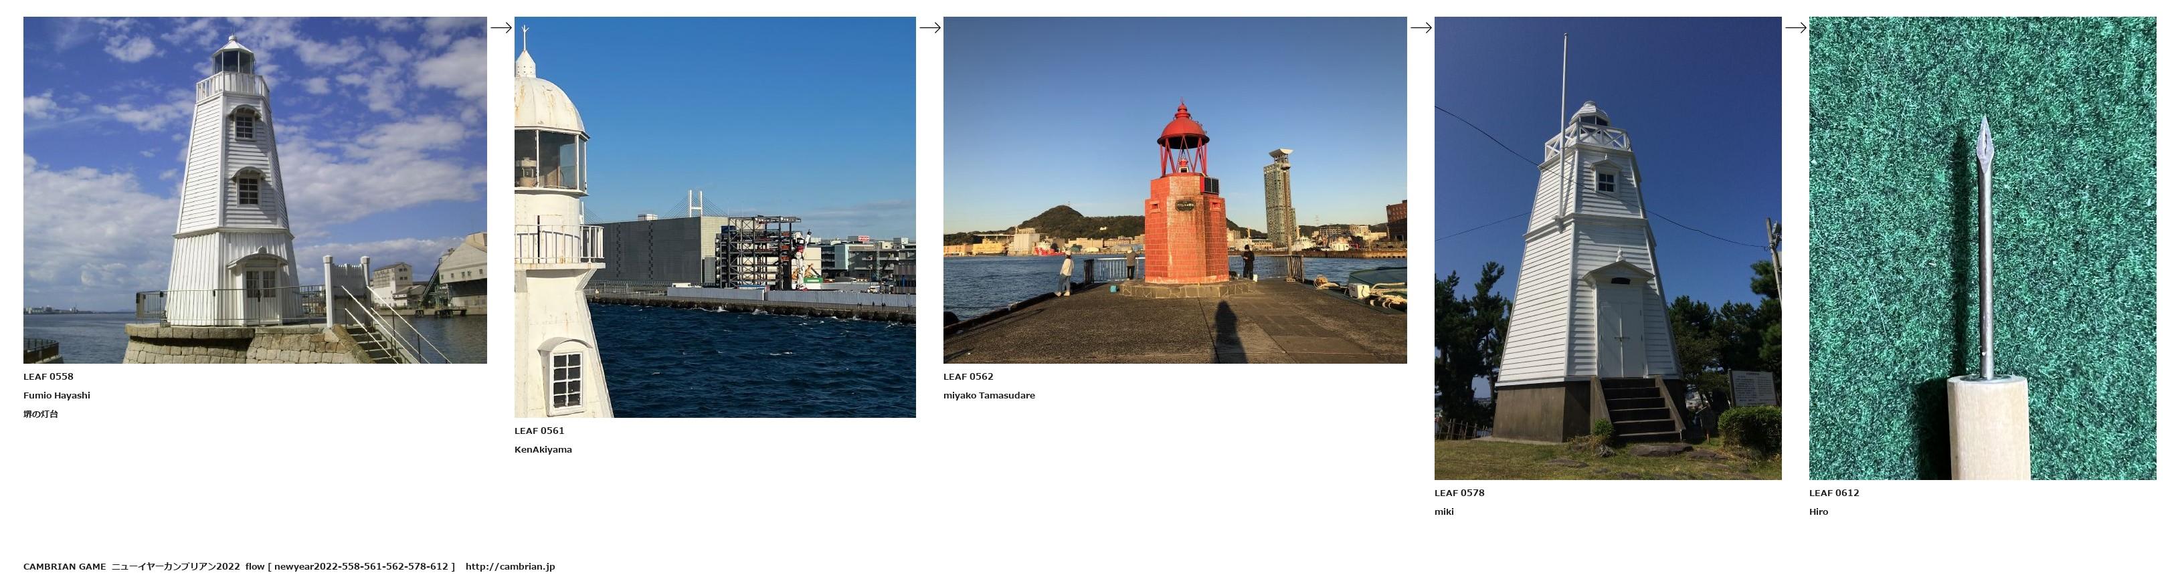This screenshot has height=583, width=2180.
Task: Open miki's white wooden lighthouse photo
Action: 1607,248
